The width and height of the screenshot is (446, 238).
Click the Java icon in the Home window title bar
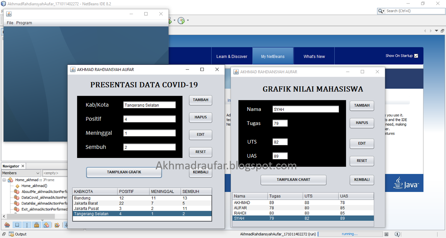[9, 14]
